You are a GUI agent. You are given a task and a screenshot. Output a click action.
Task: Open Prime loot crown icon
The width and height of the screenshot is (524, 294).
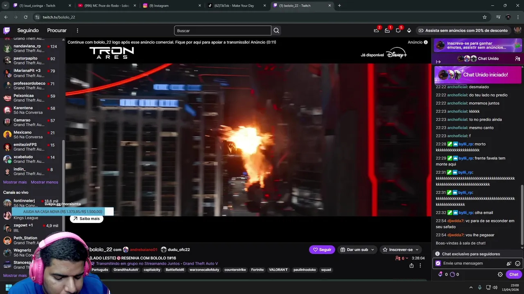(x=376, y=31)
